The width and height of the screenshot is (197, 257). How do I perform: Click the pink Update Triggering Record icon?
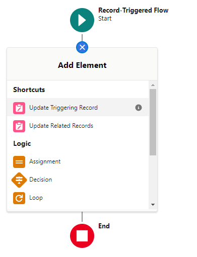[x=19, y=108]
